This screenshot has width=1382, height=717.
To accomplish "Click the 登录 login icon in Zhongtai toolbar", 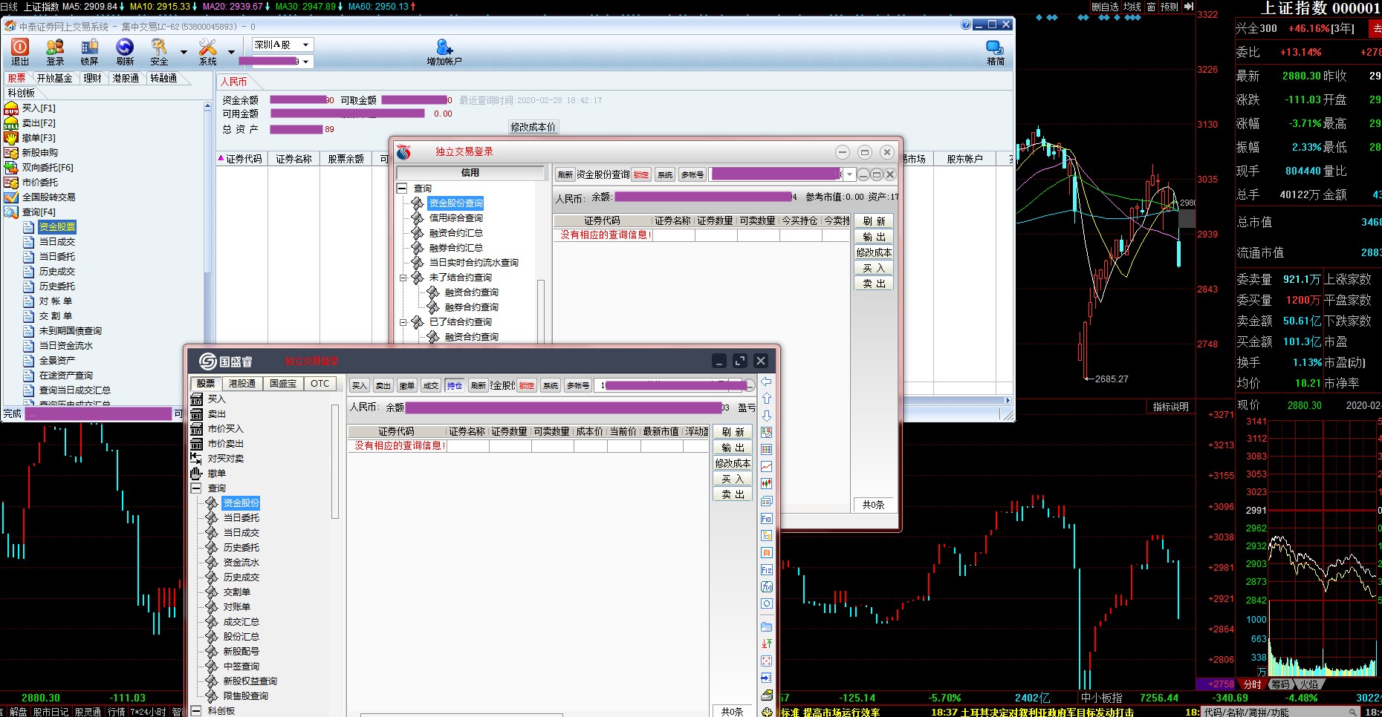I will point(55,47).
